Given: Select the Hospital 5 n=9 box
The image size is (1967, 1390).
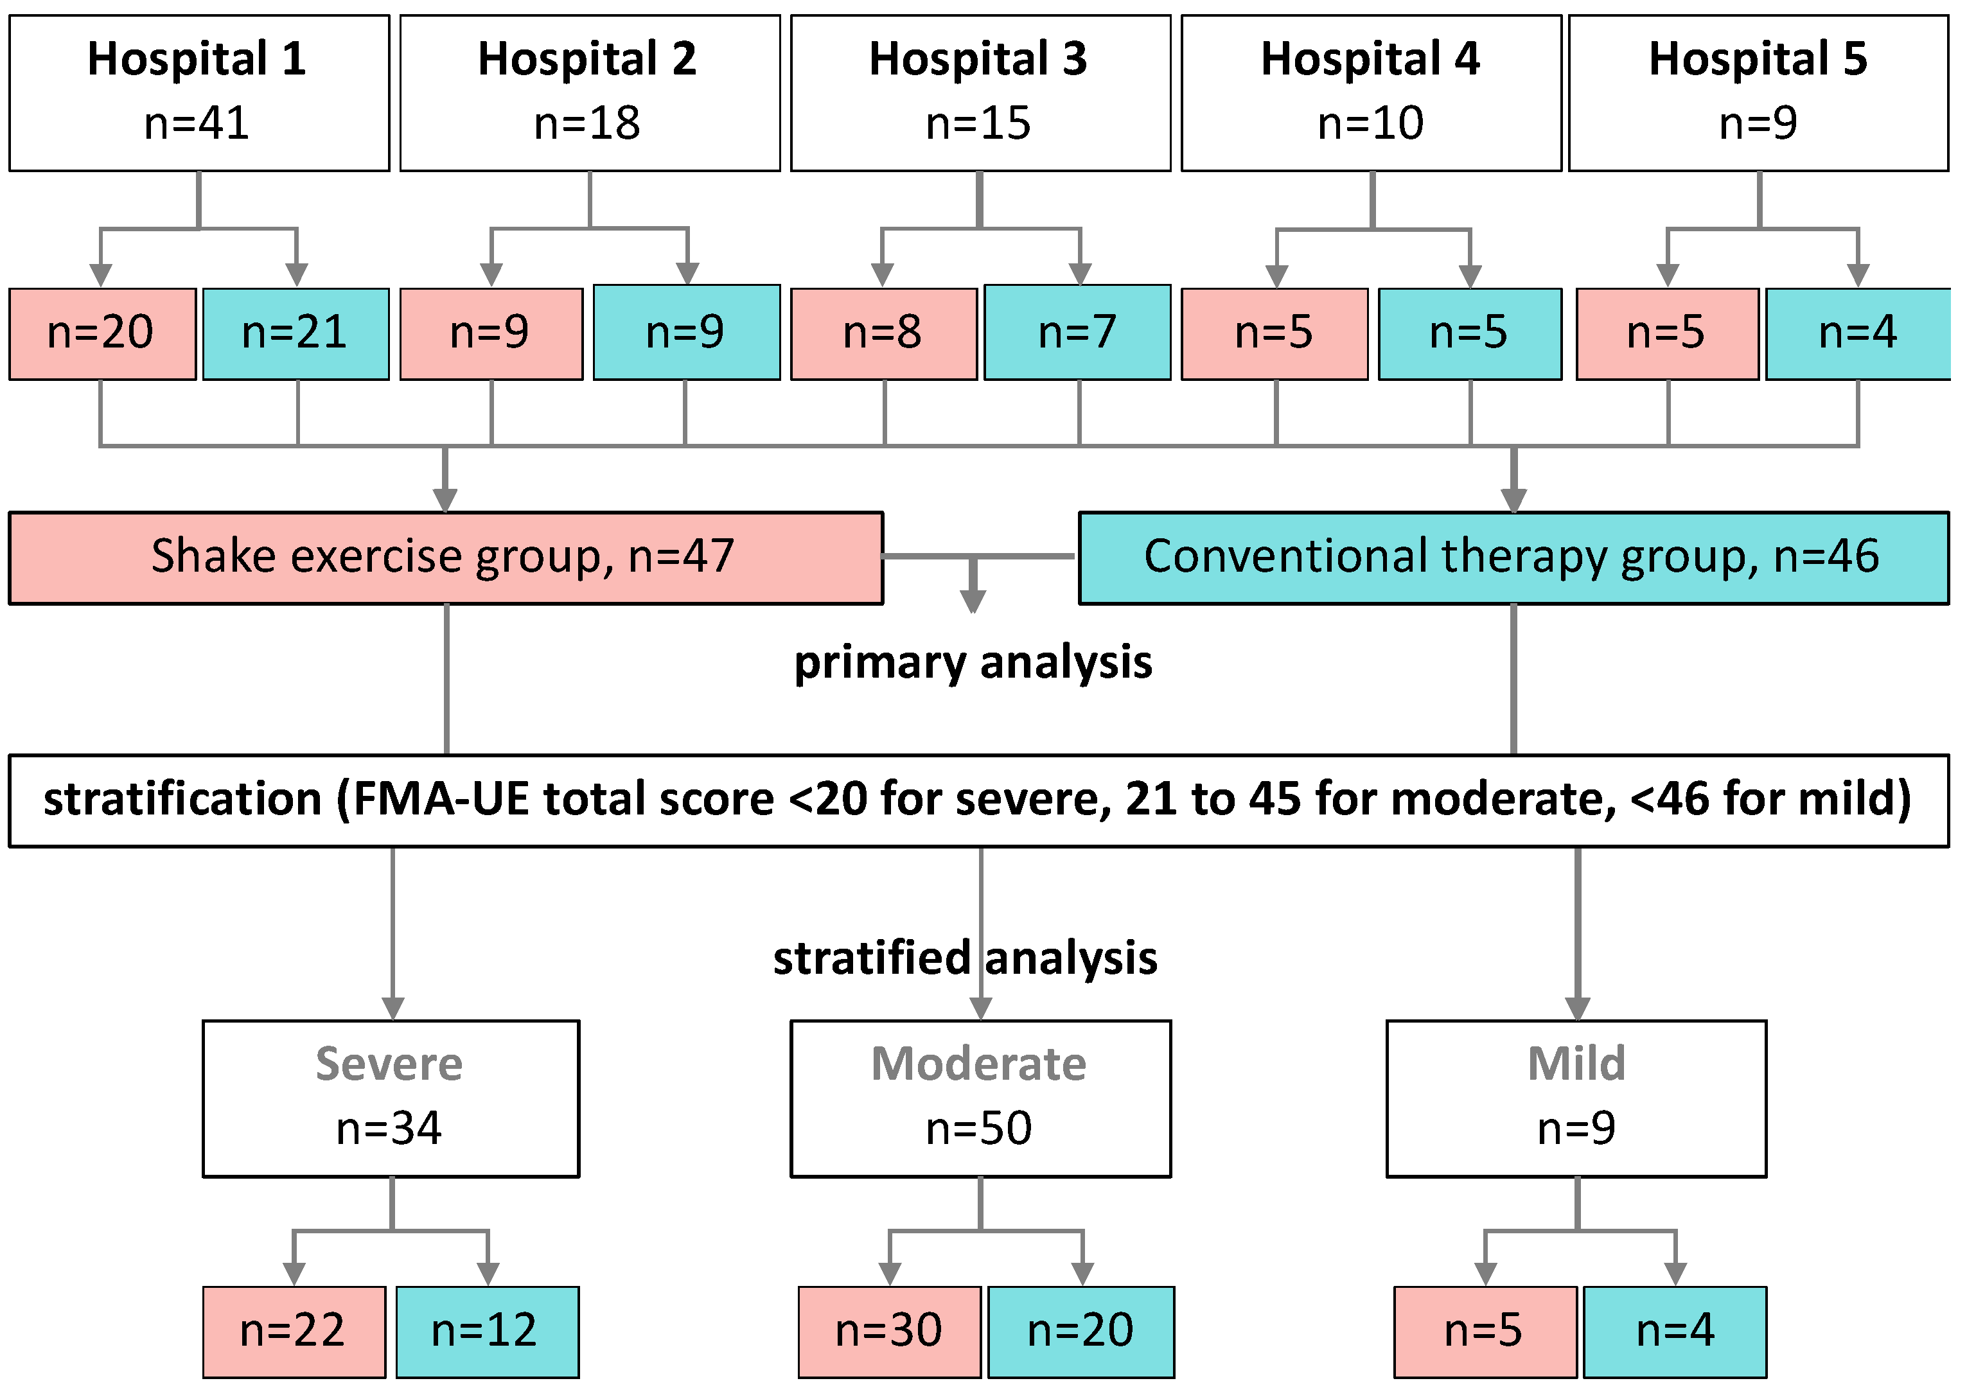Looking at the screenshot, I should (1759, 93).
